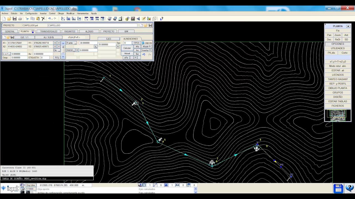Collapse the PLANTA side panel arrow
The image size is (355, 199).
[348, 26]
